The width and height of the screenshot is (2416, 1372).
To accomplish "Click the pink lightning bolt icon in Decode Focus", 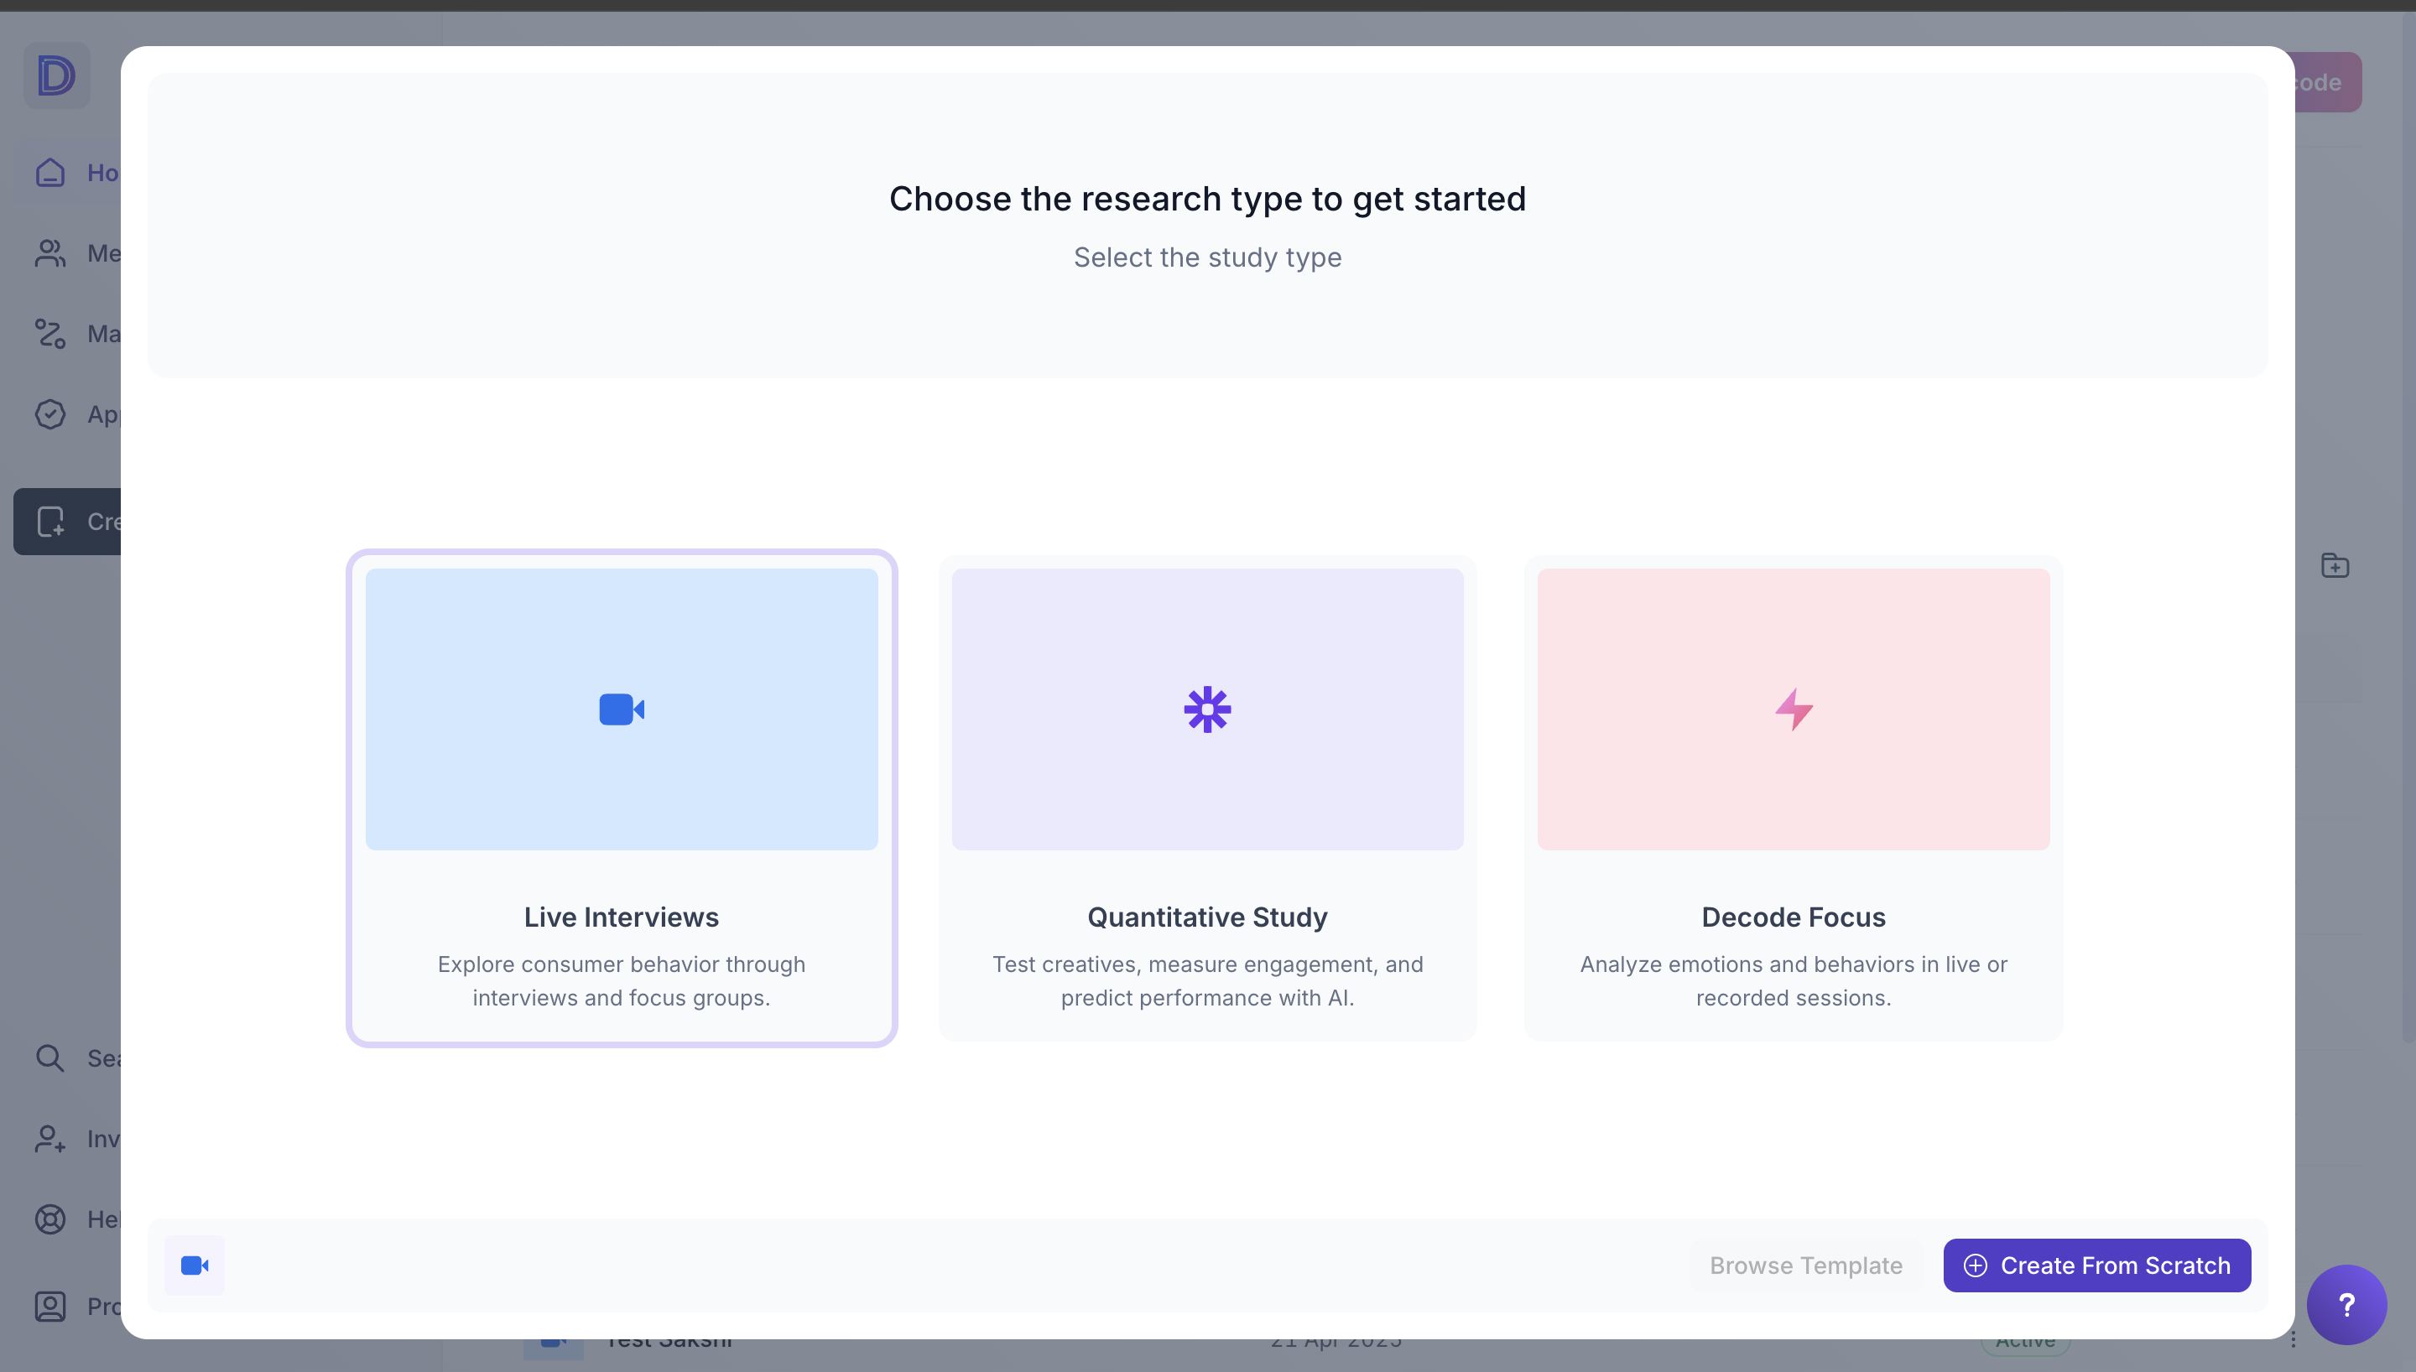I will tap(1794, 709).
